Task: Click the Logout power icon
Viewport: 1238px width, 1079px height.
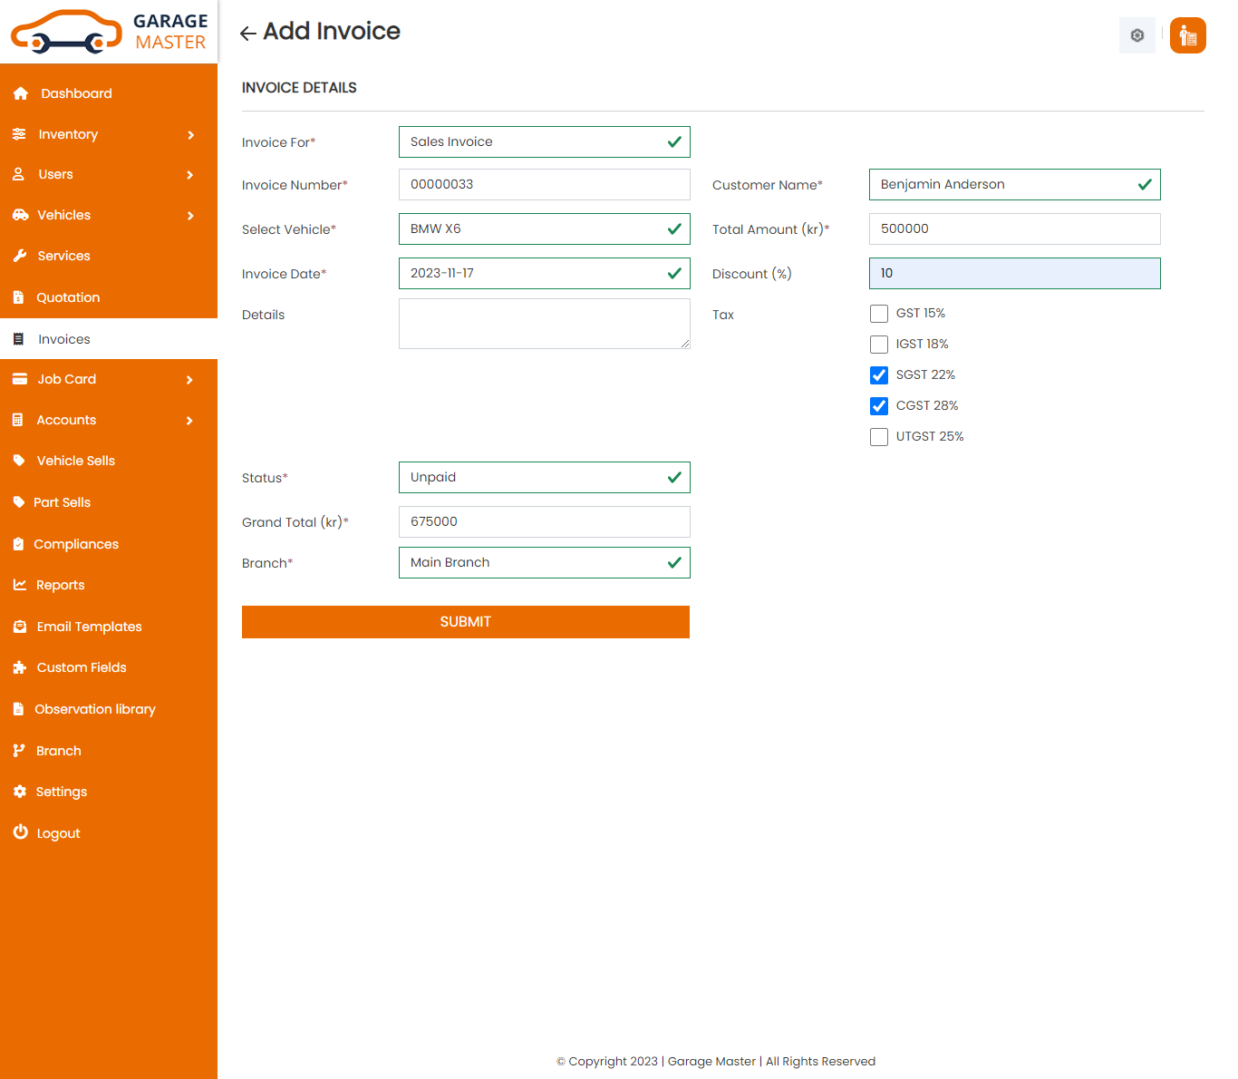Action: click(x=20, y=833)
